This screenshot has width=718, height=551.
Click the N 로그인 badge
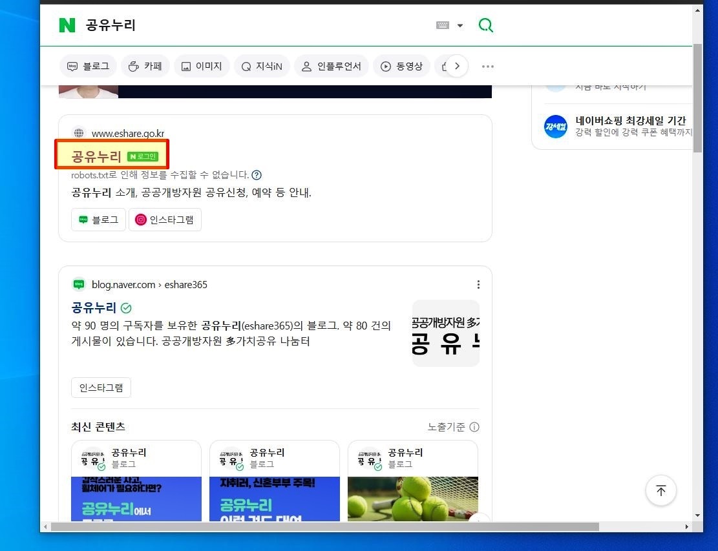coord(142,156)
